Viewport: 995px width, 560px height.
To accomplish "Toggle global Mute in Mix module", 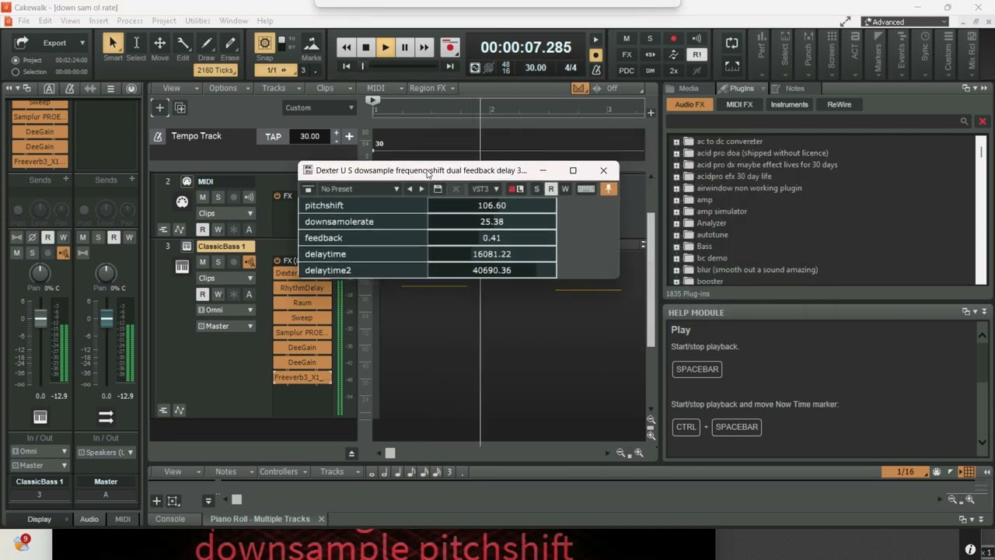I will click(x=627, y=39).
